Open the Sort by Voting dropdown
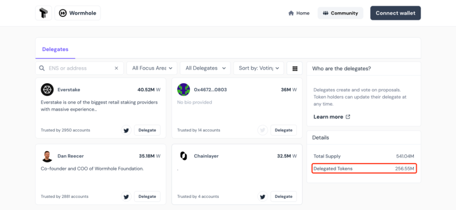The height and width of the screenshot is (210, 456). tap(258, 68)
